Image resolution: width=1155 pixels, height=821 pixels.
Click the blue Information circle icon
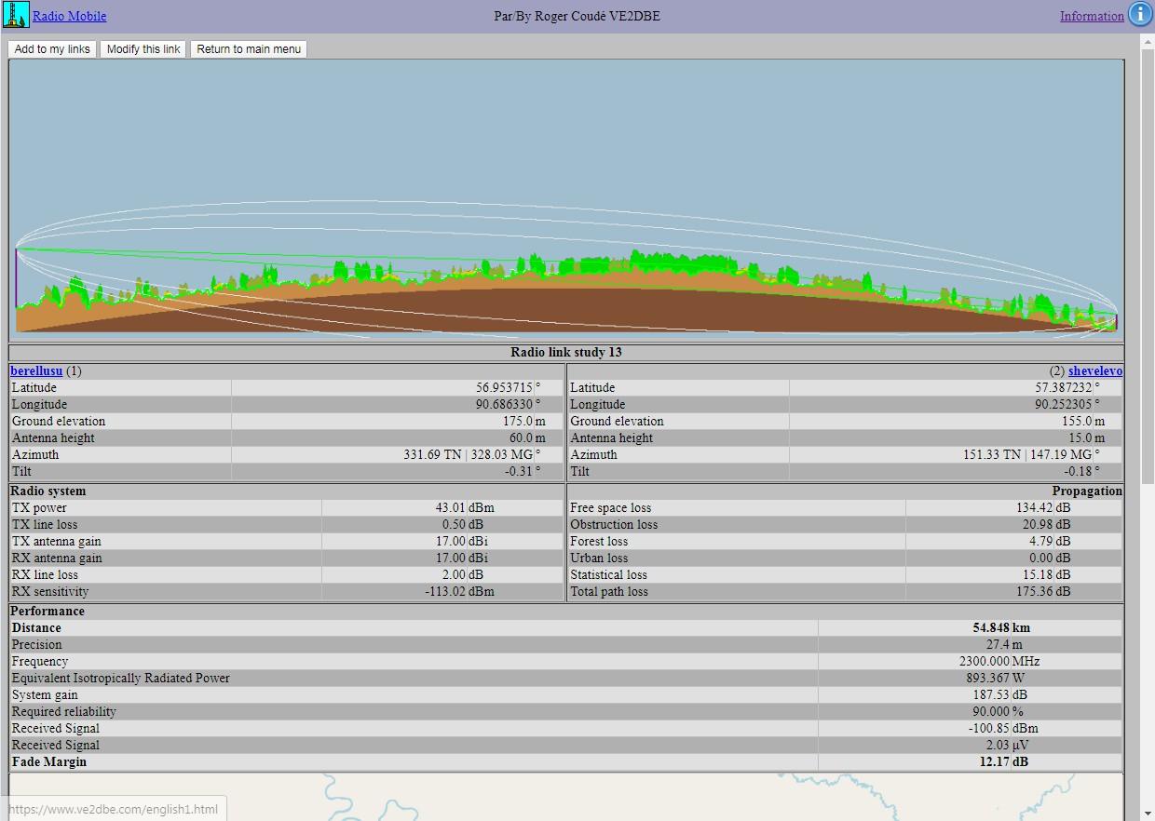tap(1140, 14)
